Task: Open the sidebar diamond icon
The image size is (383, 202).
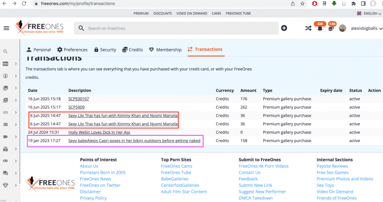Action: coord(6,185)
